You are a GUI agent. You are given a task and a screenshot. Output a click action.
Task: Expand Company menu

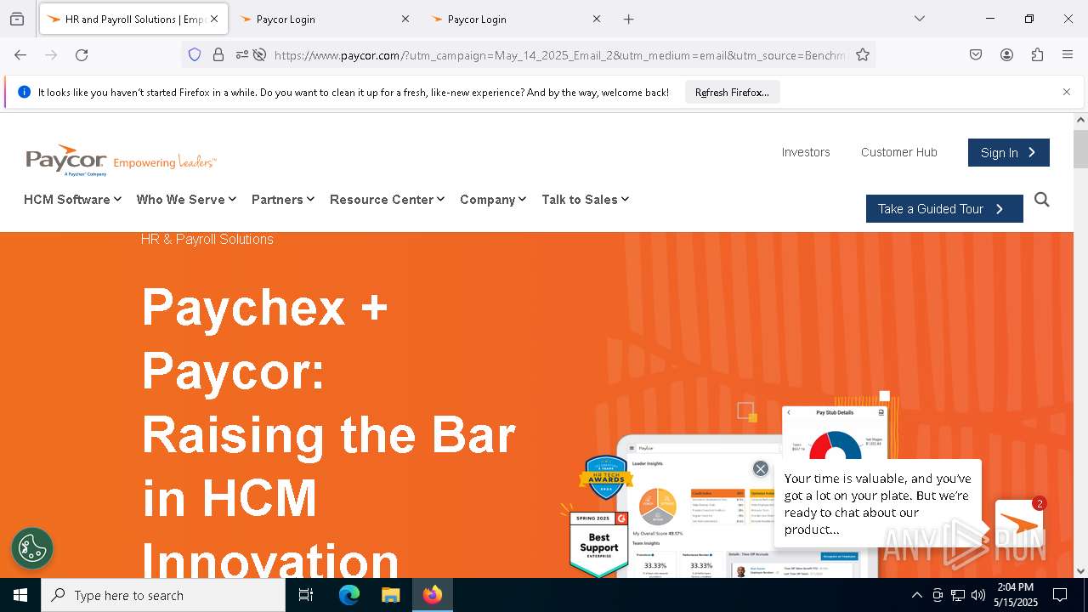pos(493,199)
